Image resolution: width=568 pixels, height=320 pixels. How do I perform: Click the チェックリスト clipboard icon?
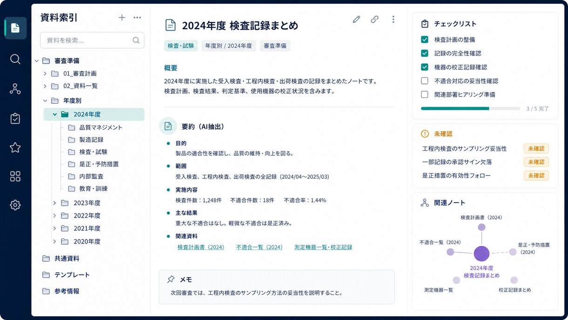425,24
